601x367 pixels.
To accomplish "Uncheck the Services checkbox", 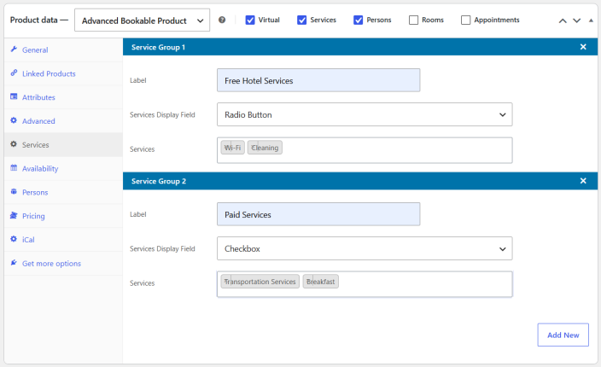I will pos(301,20).
